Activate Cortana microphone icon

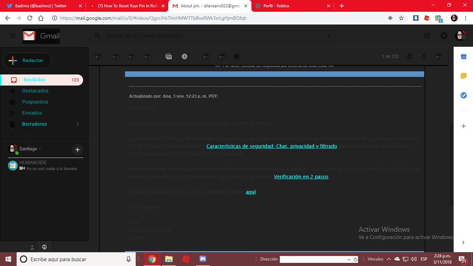coord(128,259)
